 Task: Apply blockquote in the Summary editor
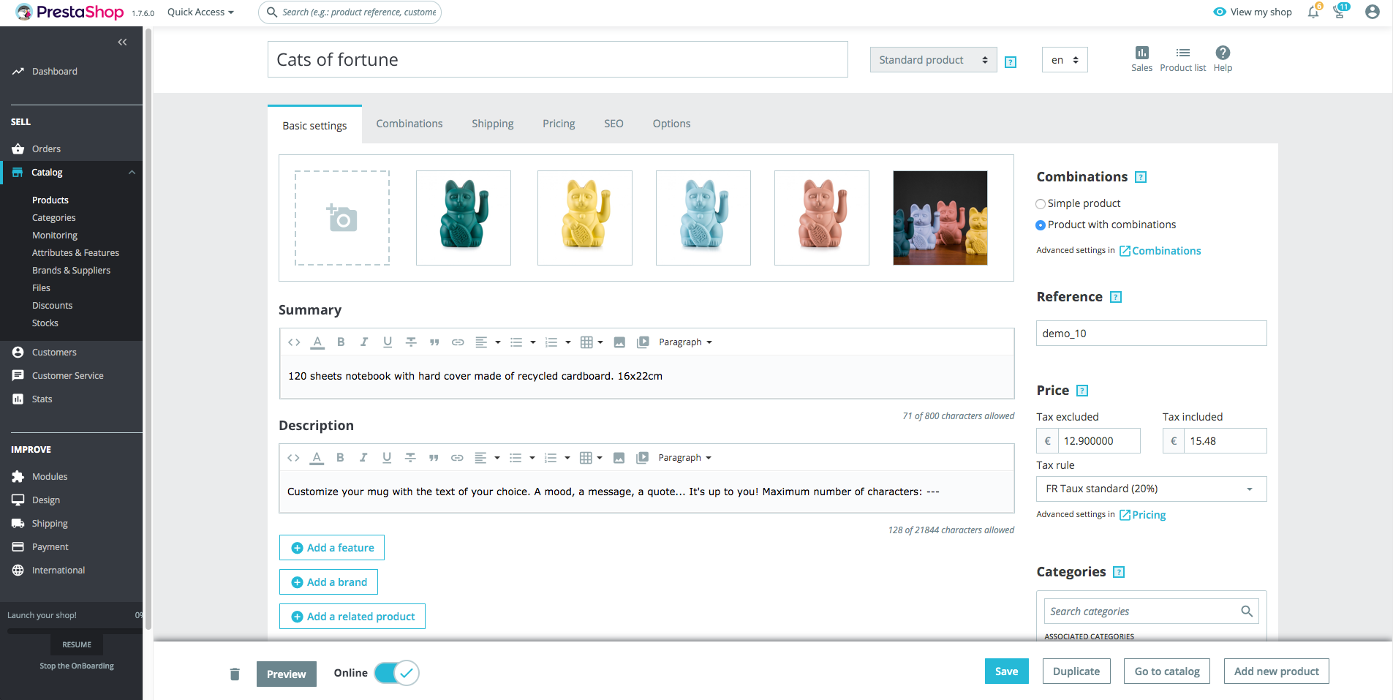434,342
